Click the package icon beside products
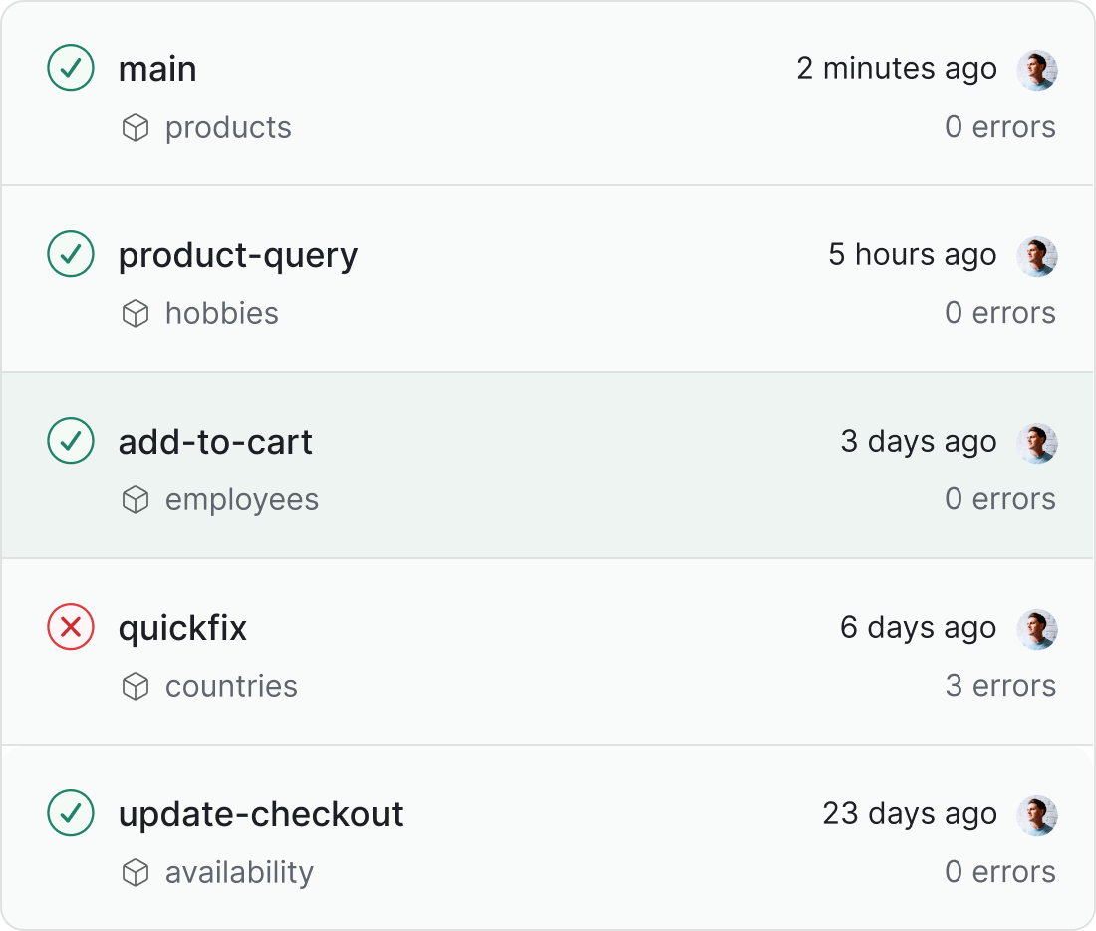 (136, 127)
